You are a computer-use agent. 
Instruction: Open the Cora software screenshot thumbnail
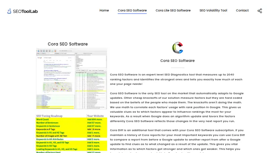point(72,79)
